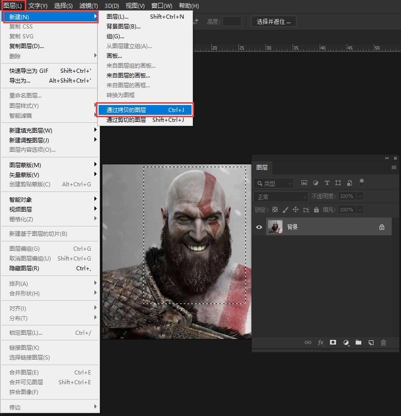Expand 矢量蒙版(V) submenu
This screenshot has height=416, width=401.
tap(50, 175)
